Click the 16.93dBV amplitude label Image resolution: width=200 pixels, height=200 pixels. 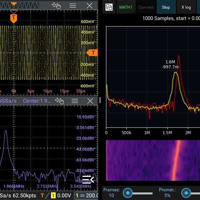[85, 117]
